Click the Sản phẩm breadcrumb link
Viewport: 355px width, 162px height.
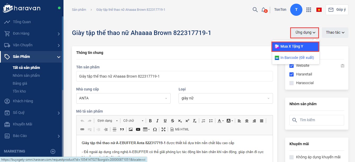point(79,10)
